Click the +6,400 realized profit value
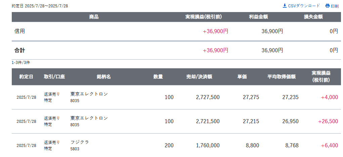This screenshot has height=157, width=343. click(330, 145)
